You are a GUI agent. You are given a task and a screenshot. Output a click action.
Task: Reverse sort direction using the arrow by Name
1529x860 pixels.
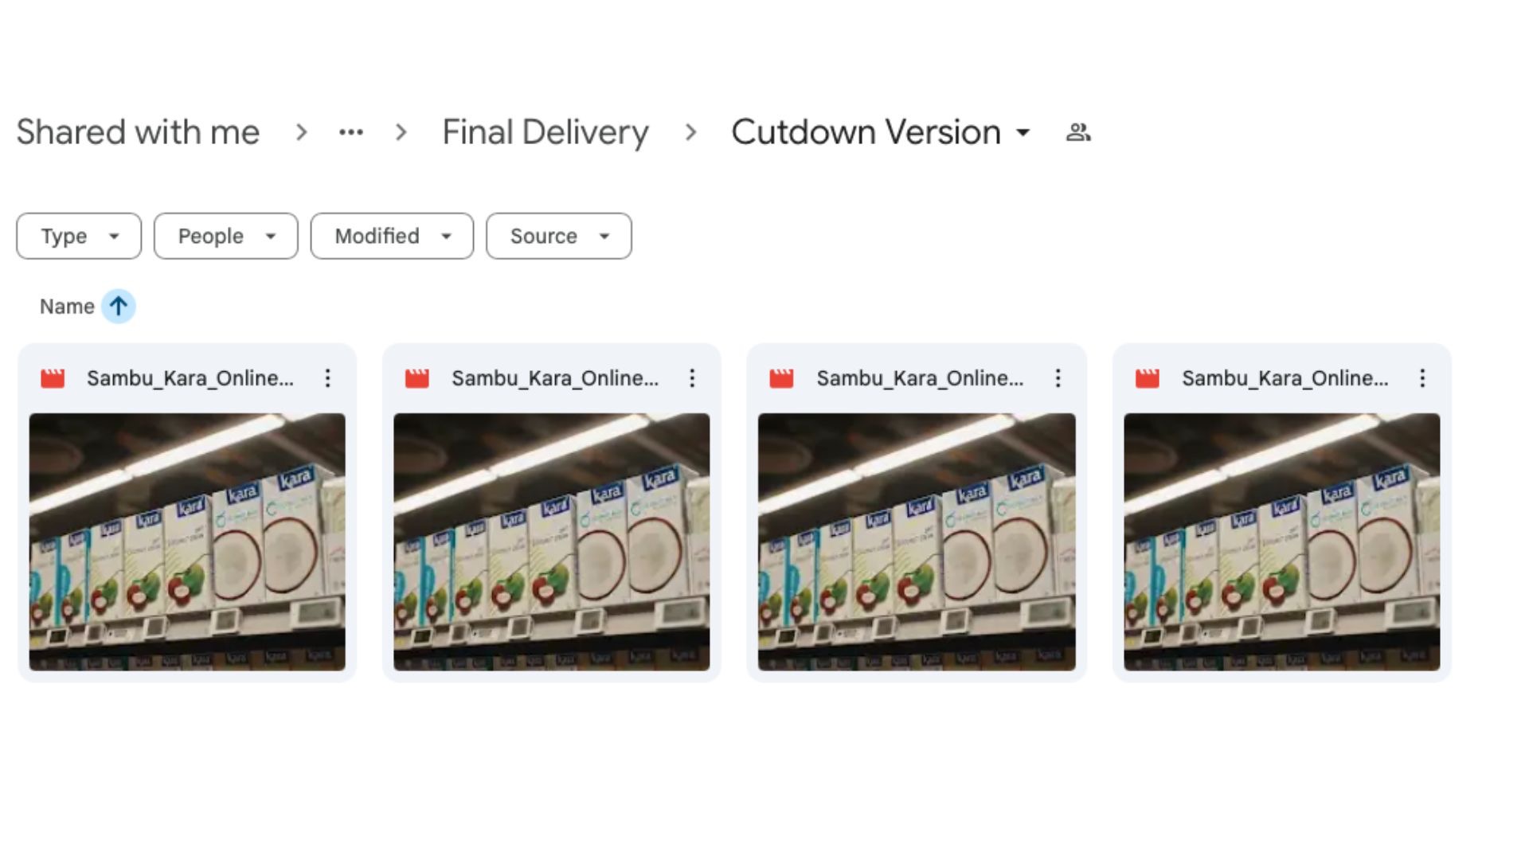[119, 307]
